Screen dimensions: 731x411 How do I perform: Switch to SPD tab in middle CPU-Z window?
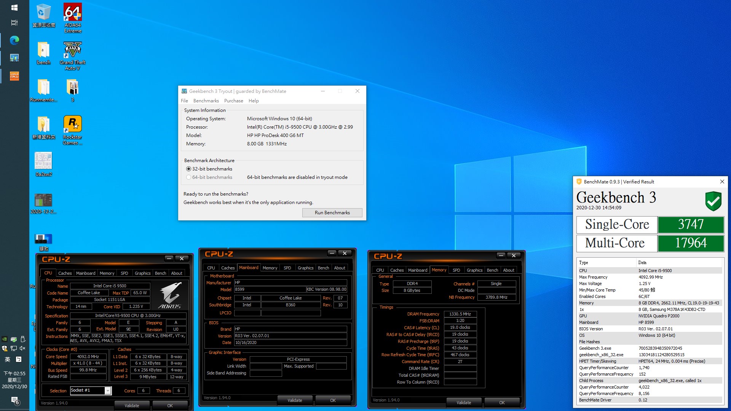pos(287,268)
